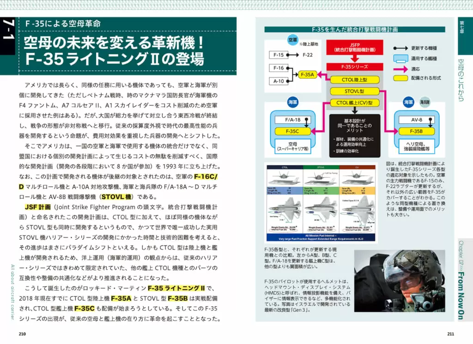Image resolution: width=473 pixels, height=344 pixels.
Task: Click the pink arrow icon for 適応
Action: (400, 69)
